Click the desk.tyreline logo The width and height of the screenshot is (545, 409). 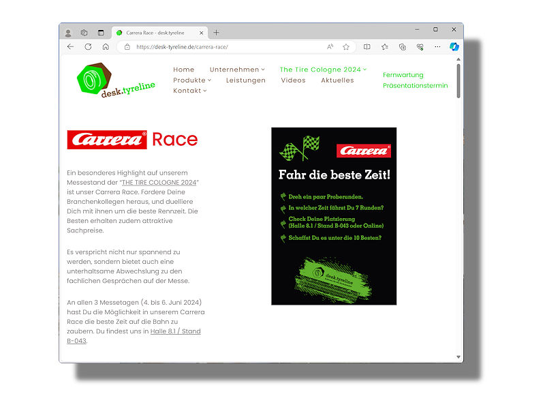click(116, 80)
